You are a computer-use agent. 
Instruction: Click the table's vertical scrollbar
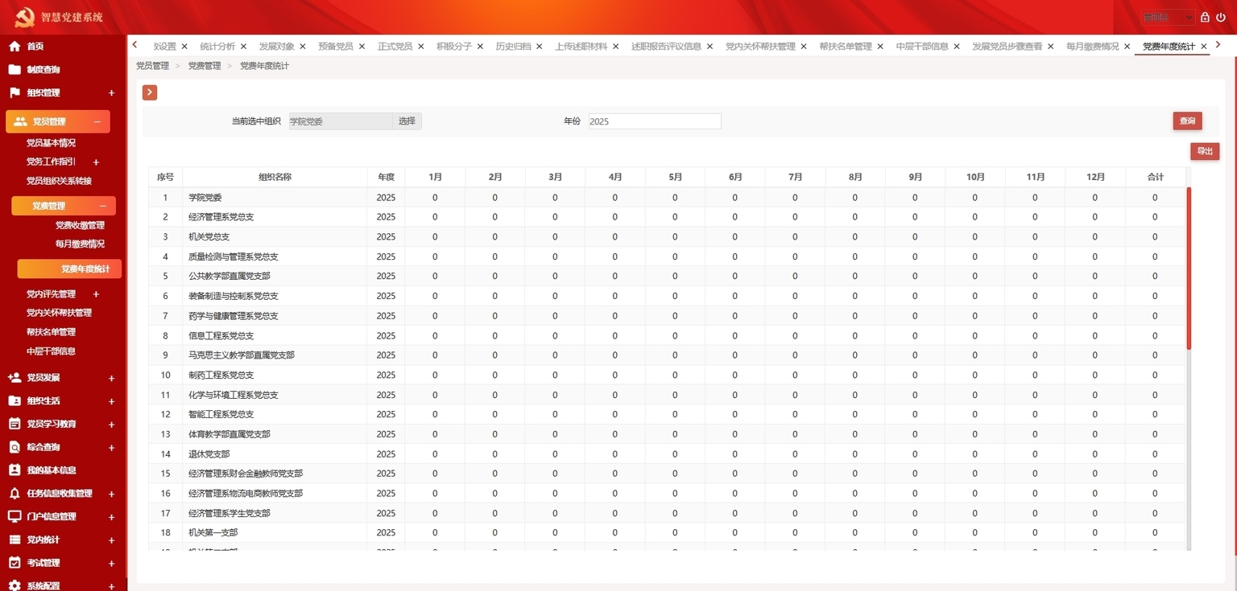(x=1189, y=269)
